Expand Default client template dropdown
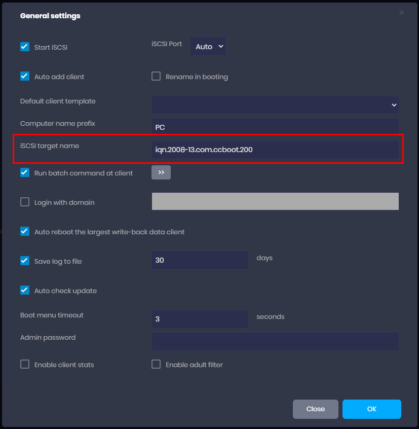 pyautogui.click(x=275, y=105)
